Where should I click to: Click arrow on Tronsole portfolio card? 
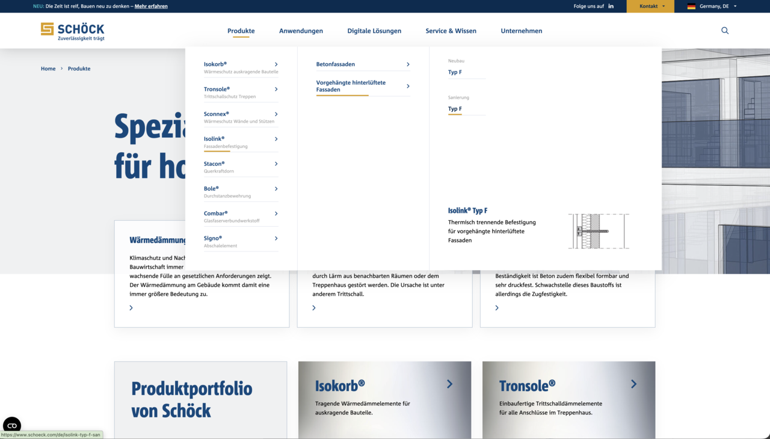(x=633, y=384)
